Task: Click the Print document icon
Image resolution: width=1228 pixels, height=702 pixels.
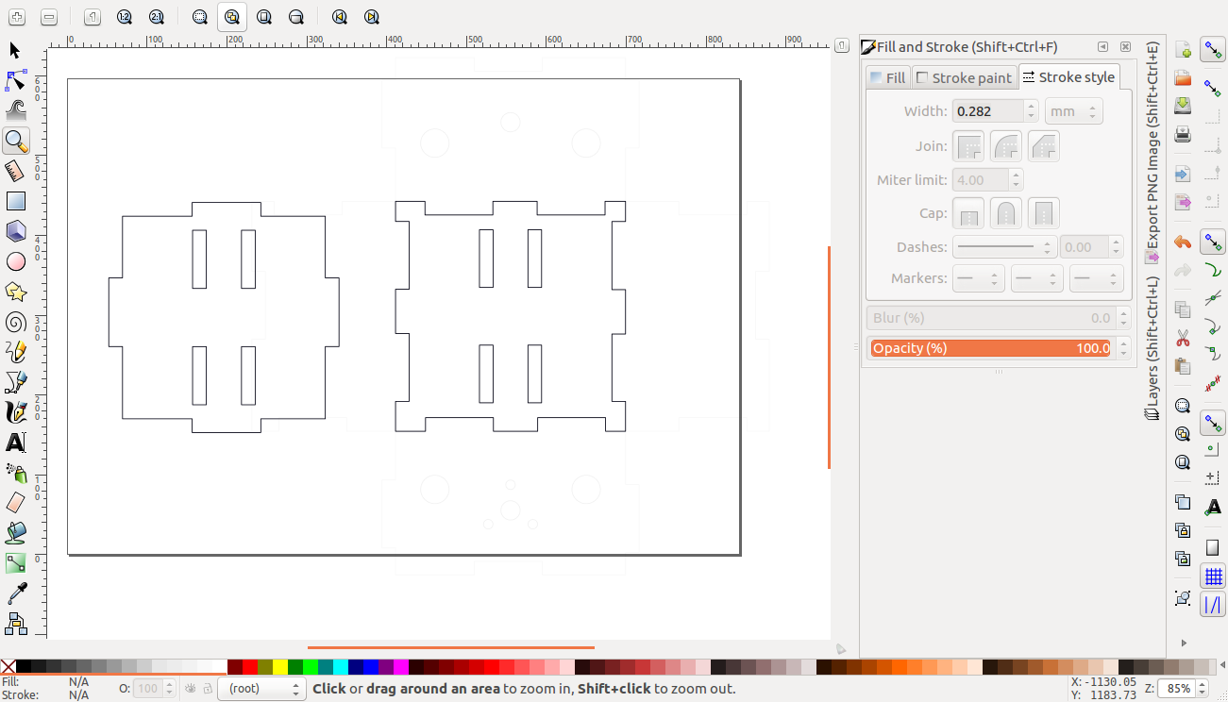Action: coord(1183,134)
